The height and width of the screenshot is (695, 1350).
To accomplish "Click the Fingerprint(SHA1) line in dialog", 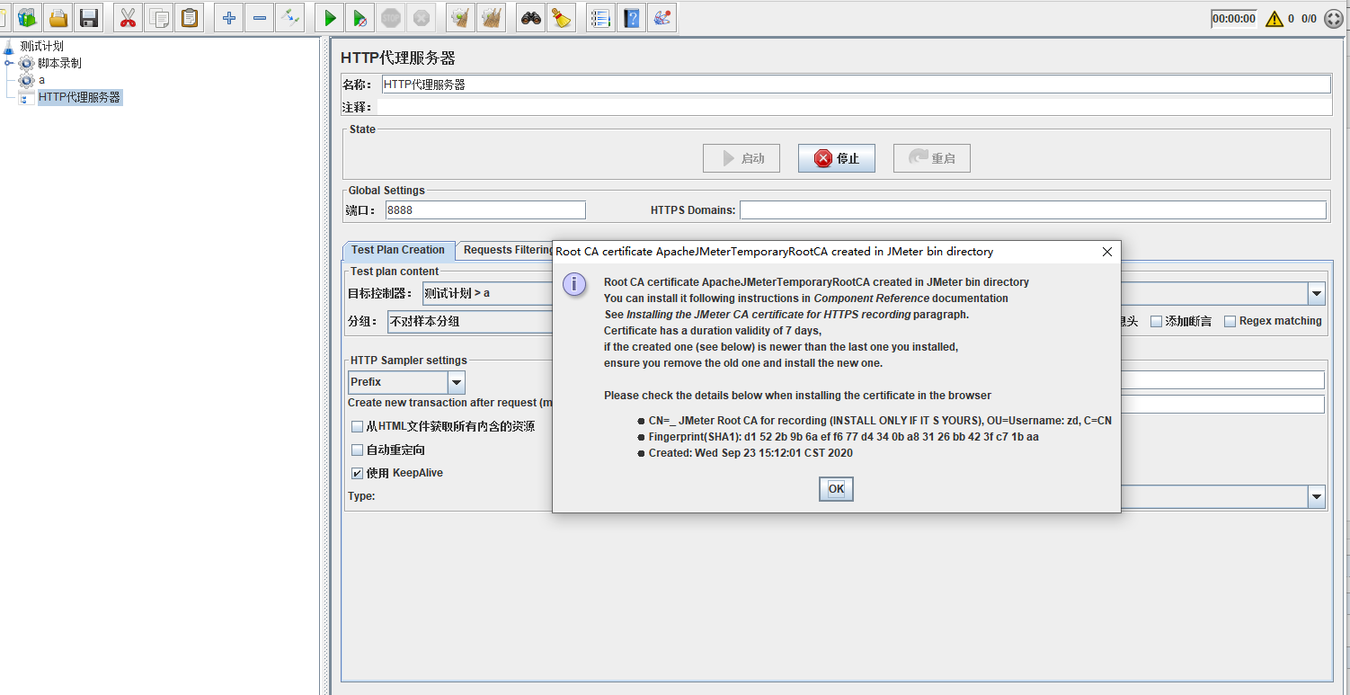I will point(843,437).
